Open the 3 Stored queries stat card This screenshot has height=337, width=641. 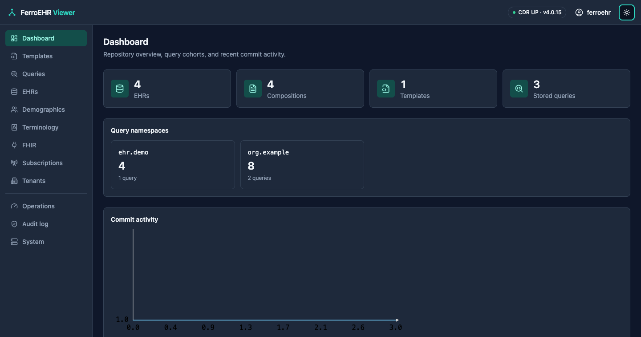(566, 89)
